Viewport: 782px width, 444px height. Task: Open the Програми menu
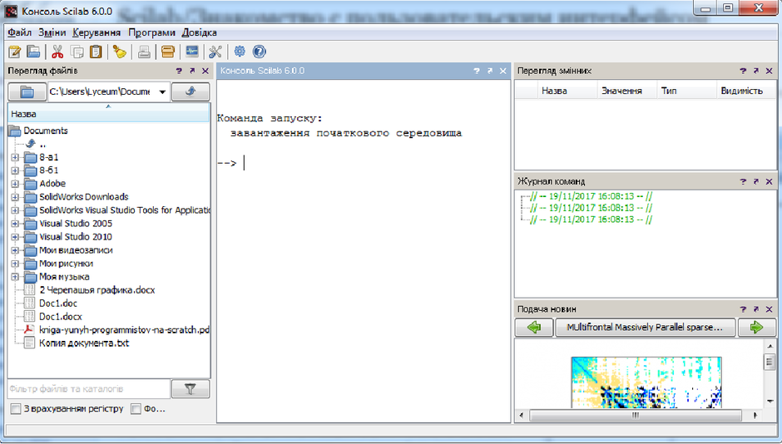pyautogui.click(x=151, y=32)
